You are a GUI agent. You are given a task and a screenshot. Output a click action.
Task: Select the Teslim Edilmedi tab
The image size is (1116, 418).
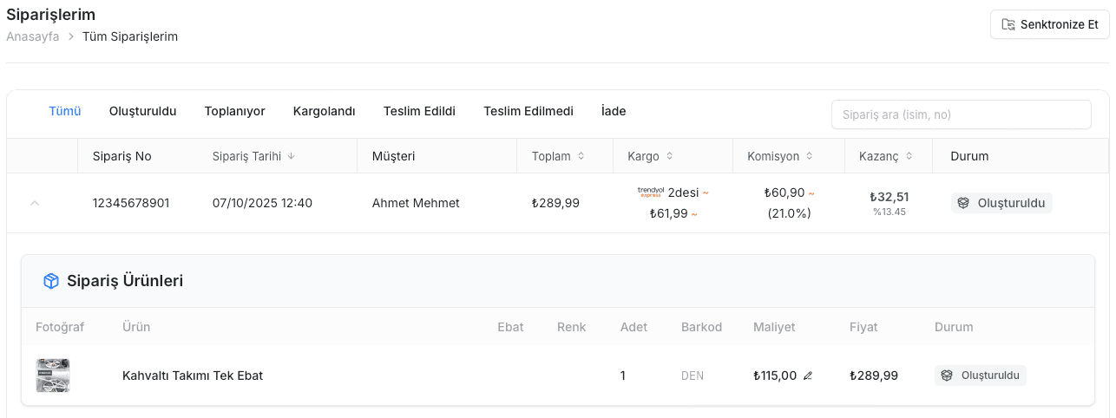528,111
